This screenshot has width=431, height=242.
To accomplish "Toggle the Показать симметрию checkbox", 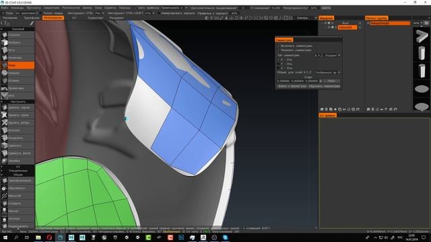I will click(x=278, y=50).
